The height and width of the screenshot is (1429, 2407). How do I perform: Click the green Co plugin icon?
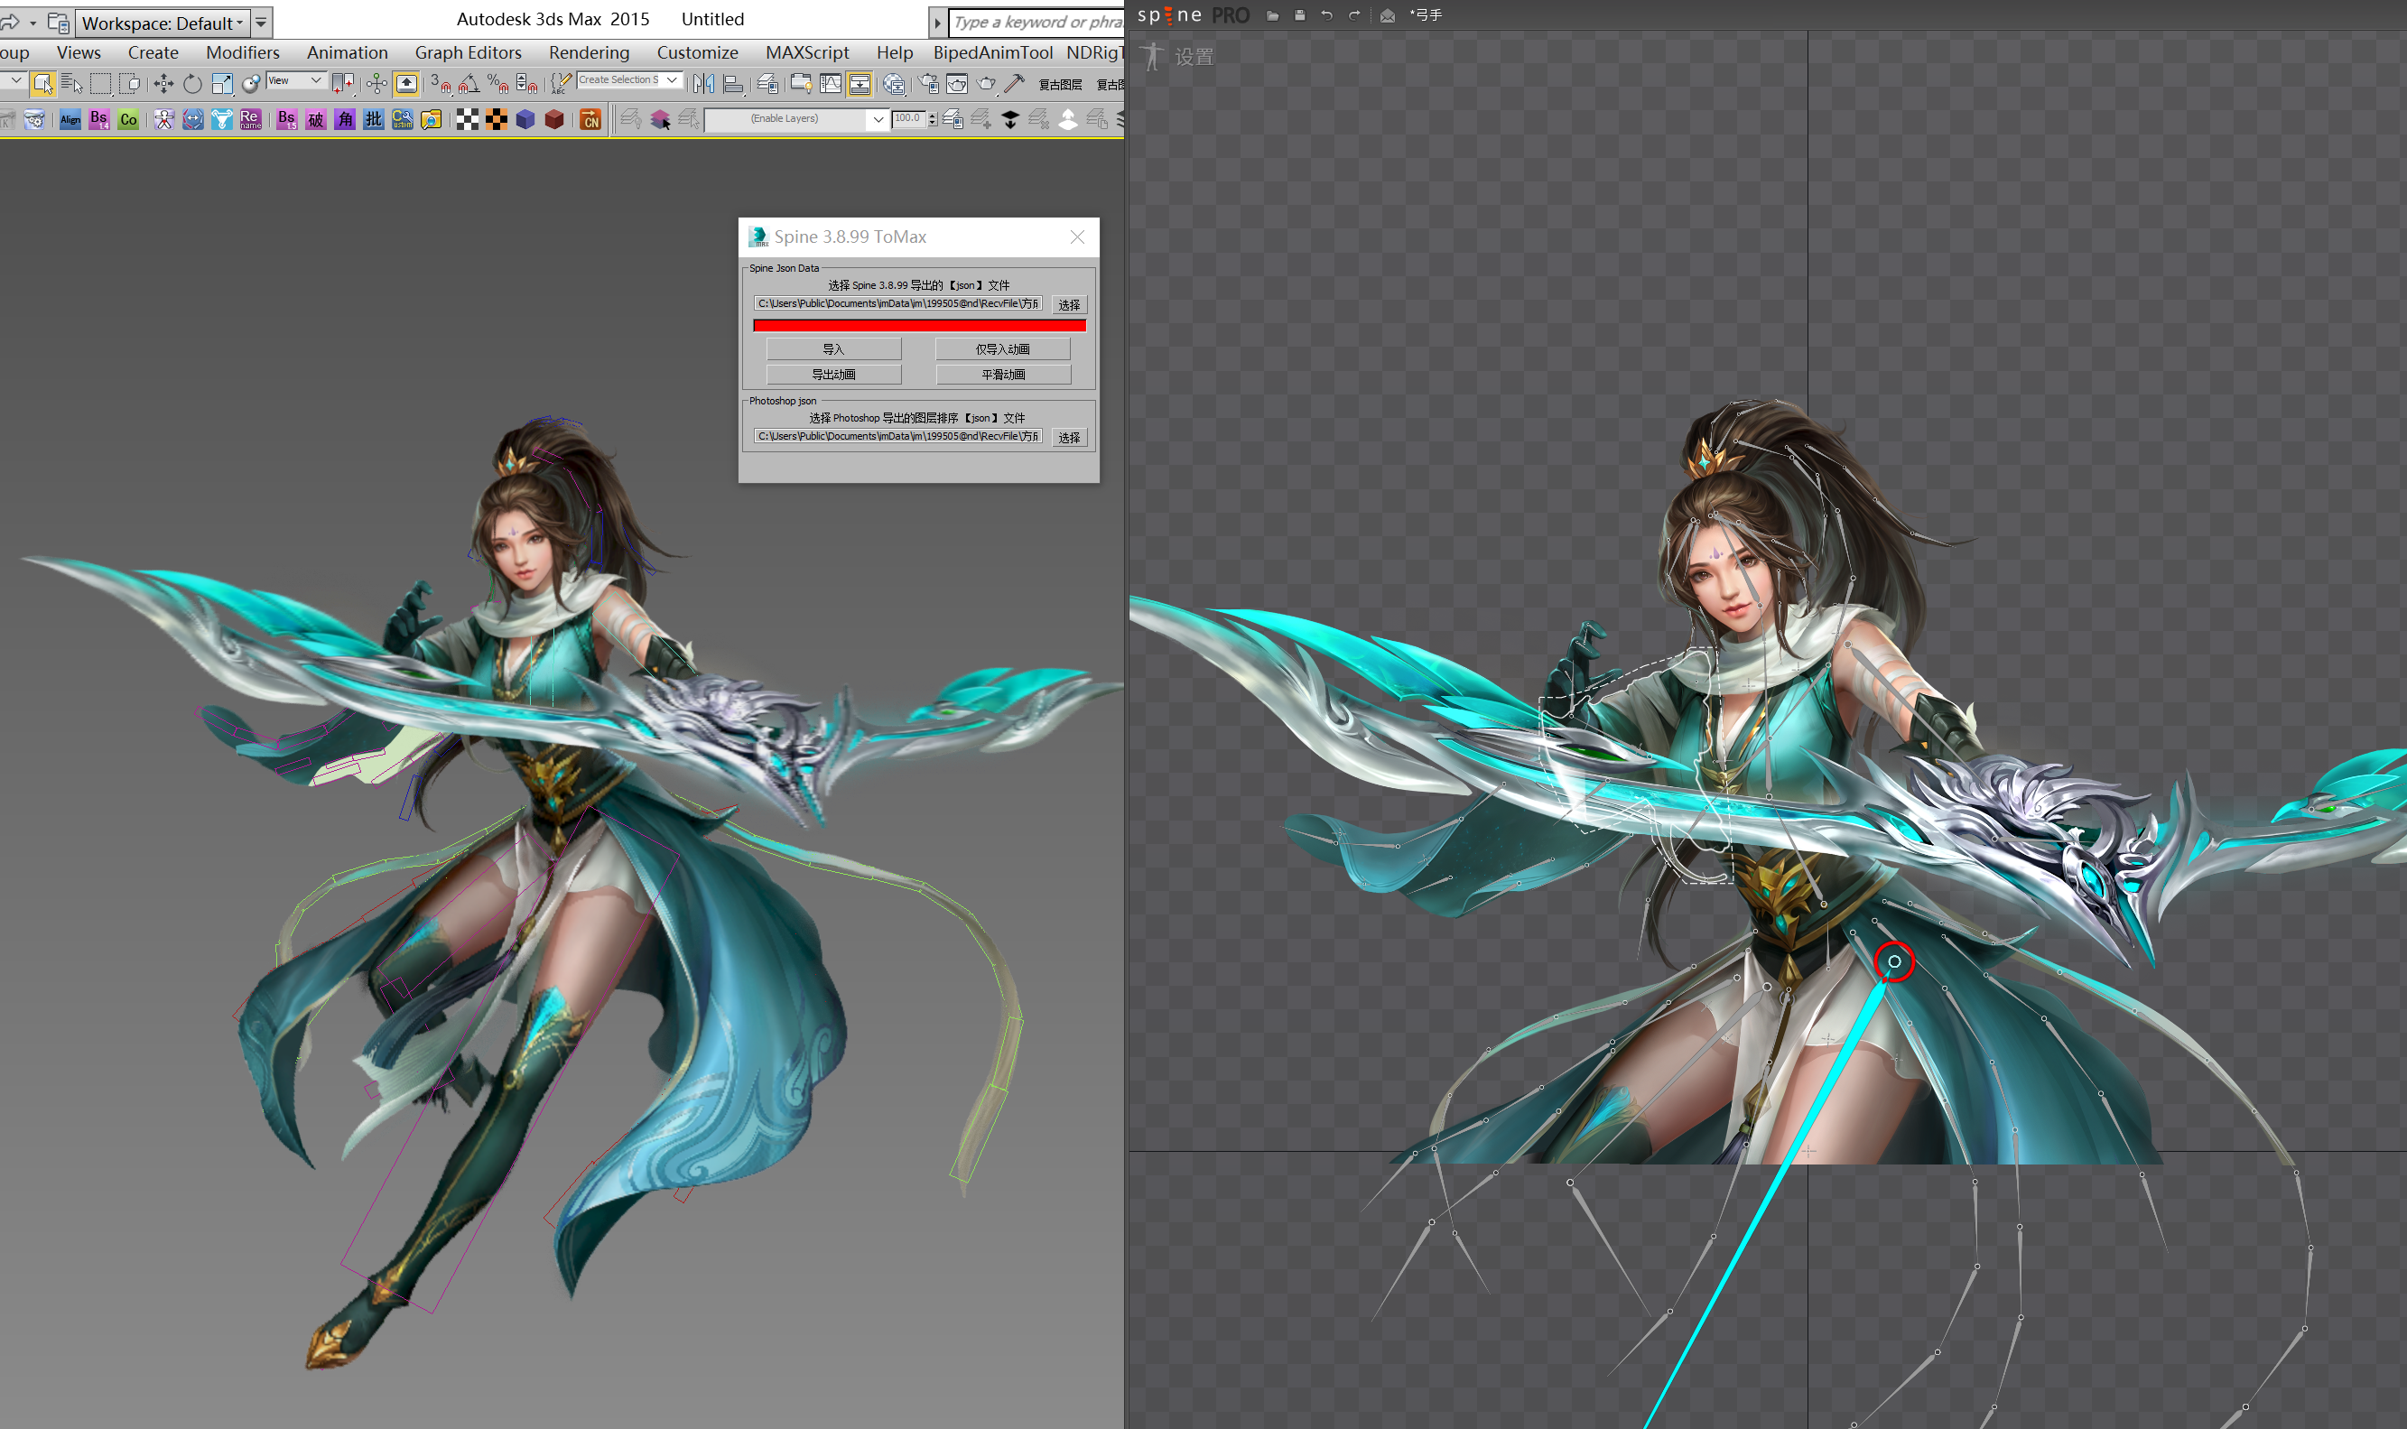(128, 120)
